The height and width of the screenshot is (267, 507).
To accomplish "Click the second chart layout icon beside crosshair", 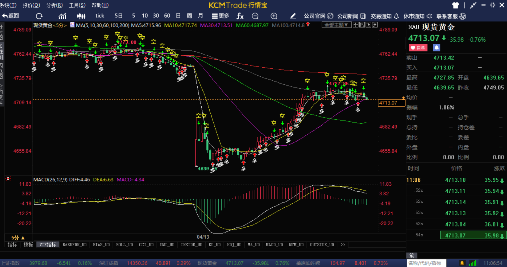I will [x=362, y=25].
